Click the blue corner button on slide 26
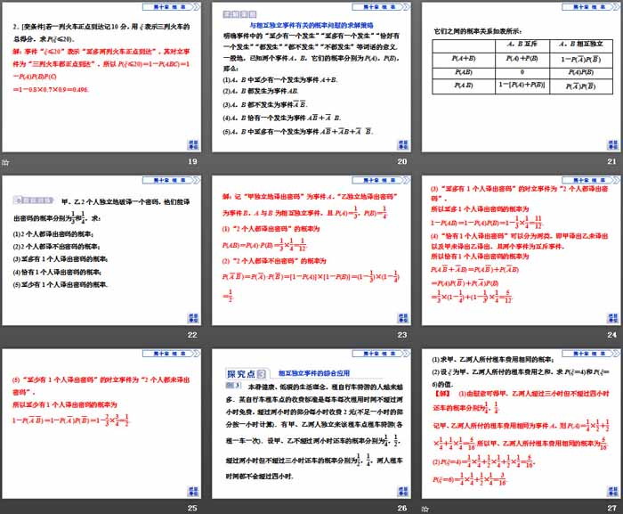 [x=403, y=492]
